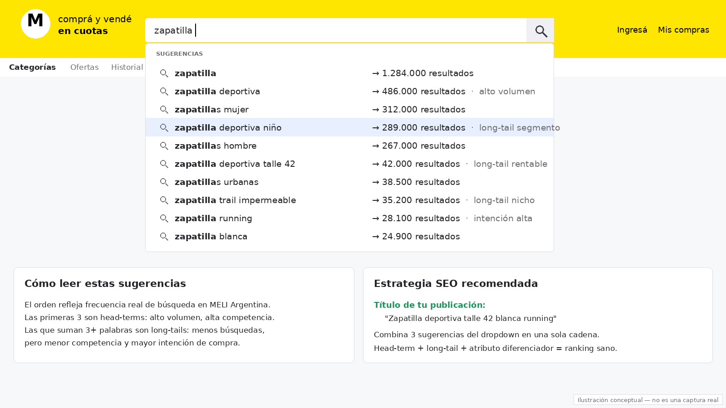Click green 'Título de tu publicación:' label
The image size is (726, 408).
[x=430, y=305]
